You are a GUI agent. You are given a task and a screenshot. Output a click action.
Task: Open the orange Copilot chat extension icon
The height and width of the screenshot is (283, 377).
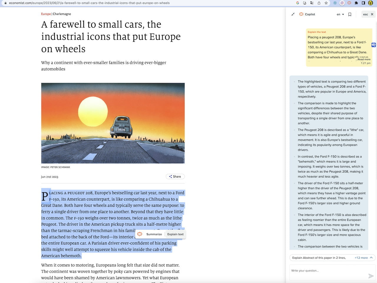(x=349, y=3)
